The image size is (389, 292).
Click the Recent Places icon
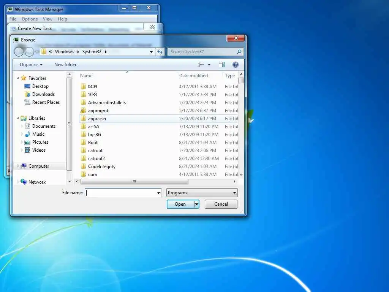(27, 102)
